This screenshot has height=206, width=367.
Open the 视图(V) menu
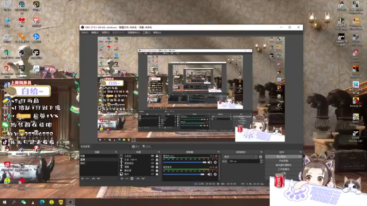[106, 33]
